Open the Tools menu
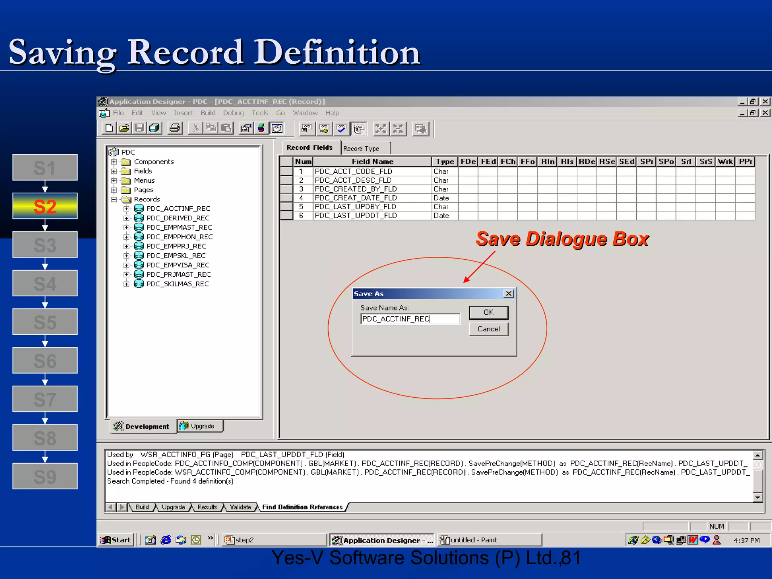 (x=260, y=113)
